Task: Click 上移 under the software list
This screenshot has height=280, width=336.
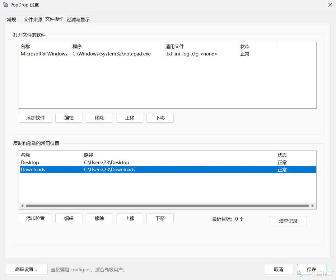Action: (130, 118)
